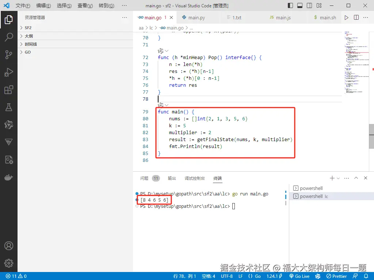
Task: Expand the GO section in Explorer
Action: [x=75, y=52]
